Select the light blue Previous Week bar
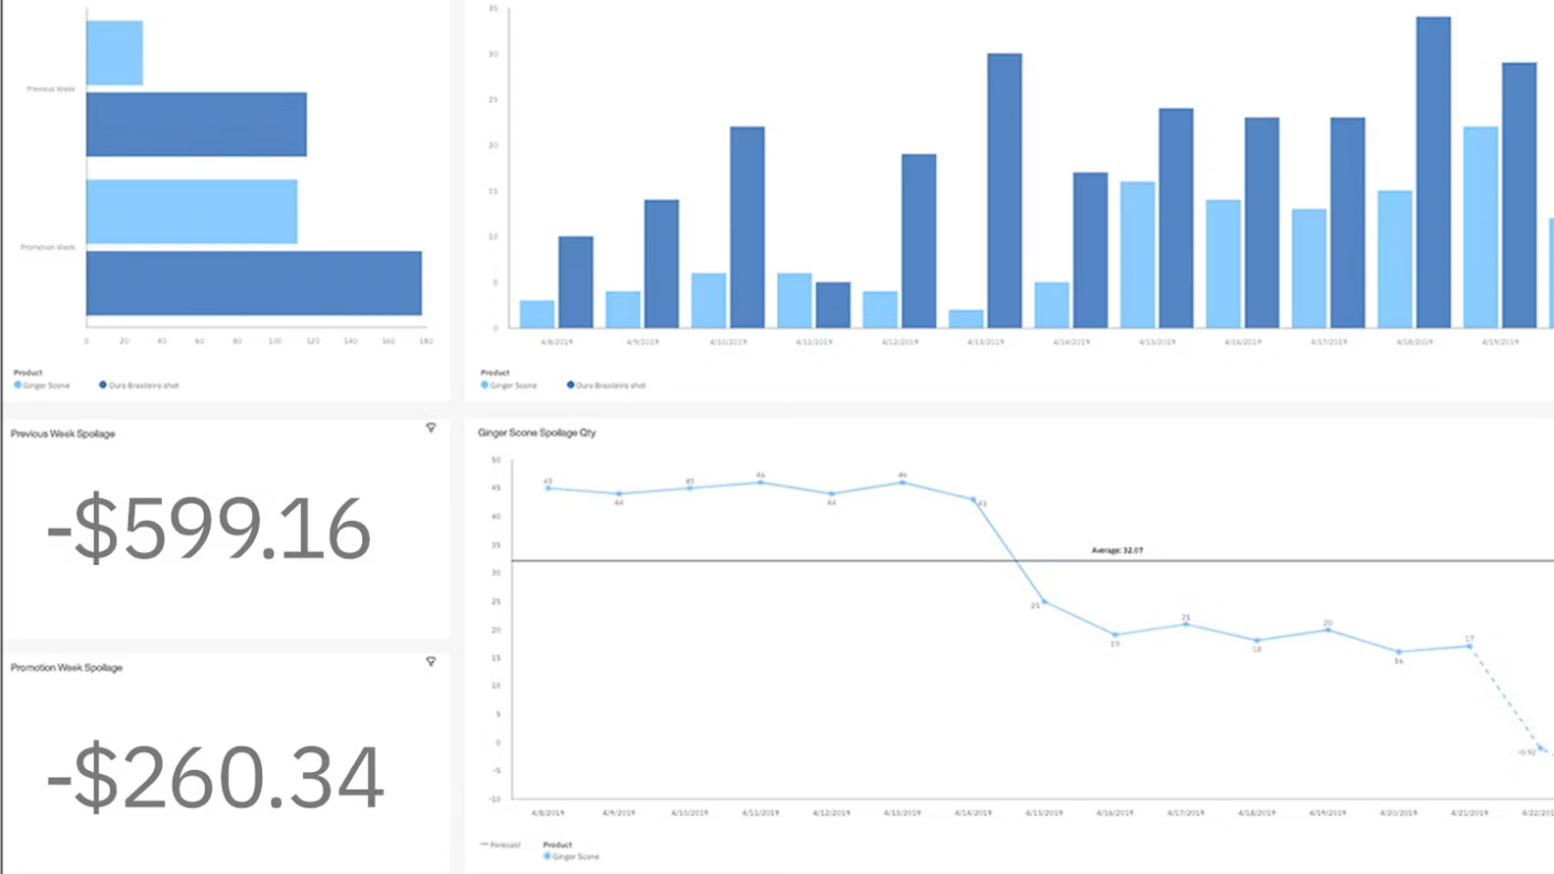 pyautogui.click(x=115, y=53)
